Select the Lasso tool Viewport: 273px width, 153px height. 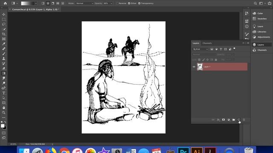(x=4, y=24)
